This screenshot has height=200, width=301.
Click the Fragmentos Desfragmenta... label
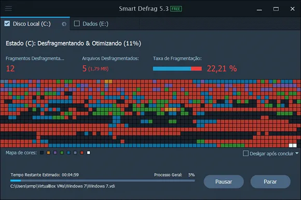click(35, 59)
